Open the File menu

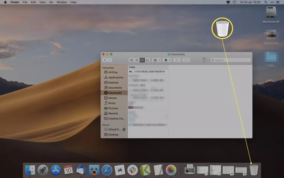(x=25, y=2)
